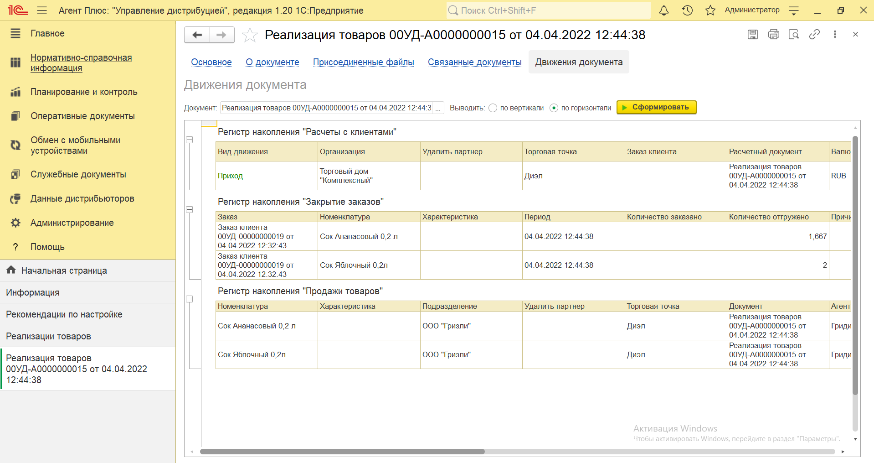Viewport: 874px width, 463px height.
Task: Add document to favorites star
Action: [x=250, y=35]
